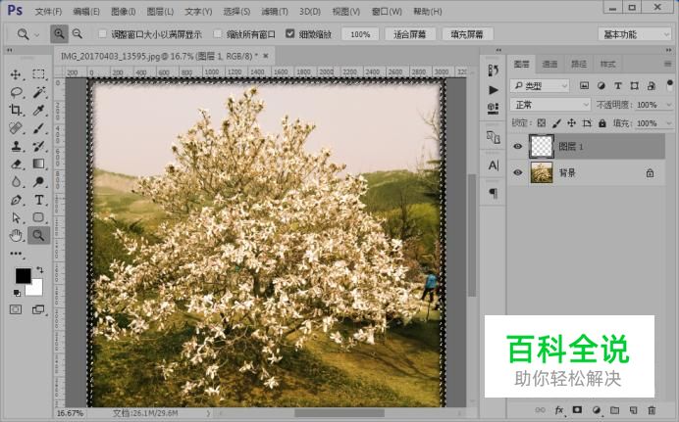The image size is (679, 422).
Task: Select the Eyedropper tool
Action: pyautogui.click(x=38, y=110)
